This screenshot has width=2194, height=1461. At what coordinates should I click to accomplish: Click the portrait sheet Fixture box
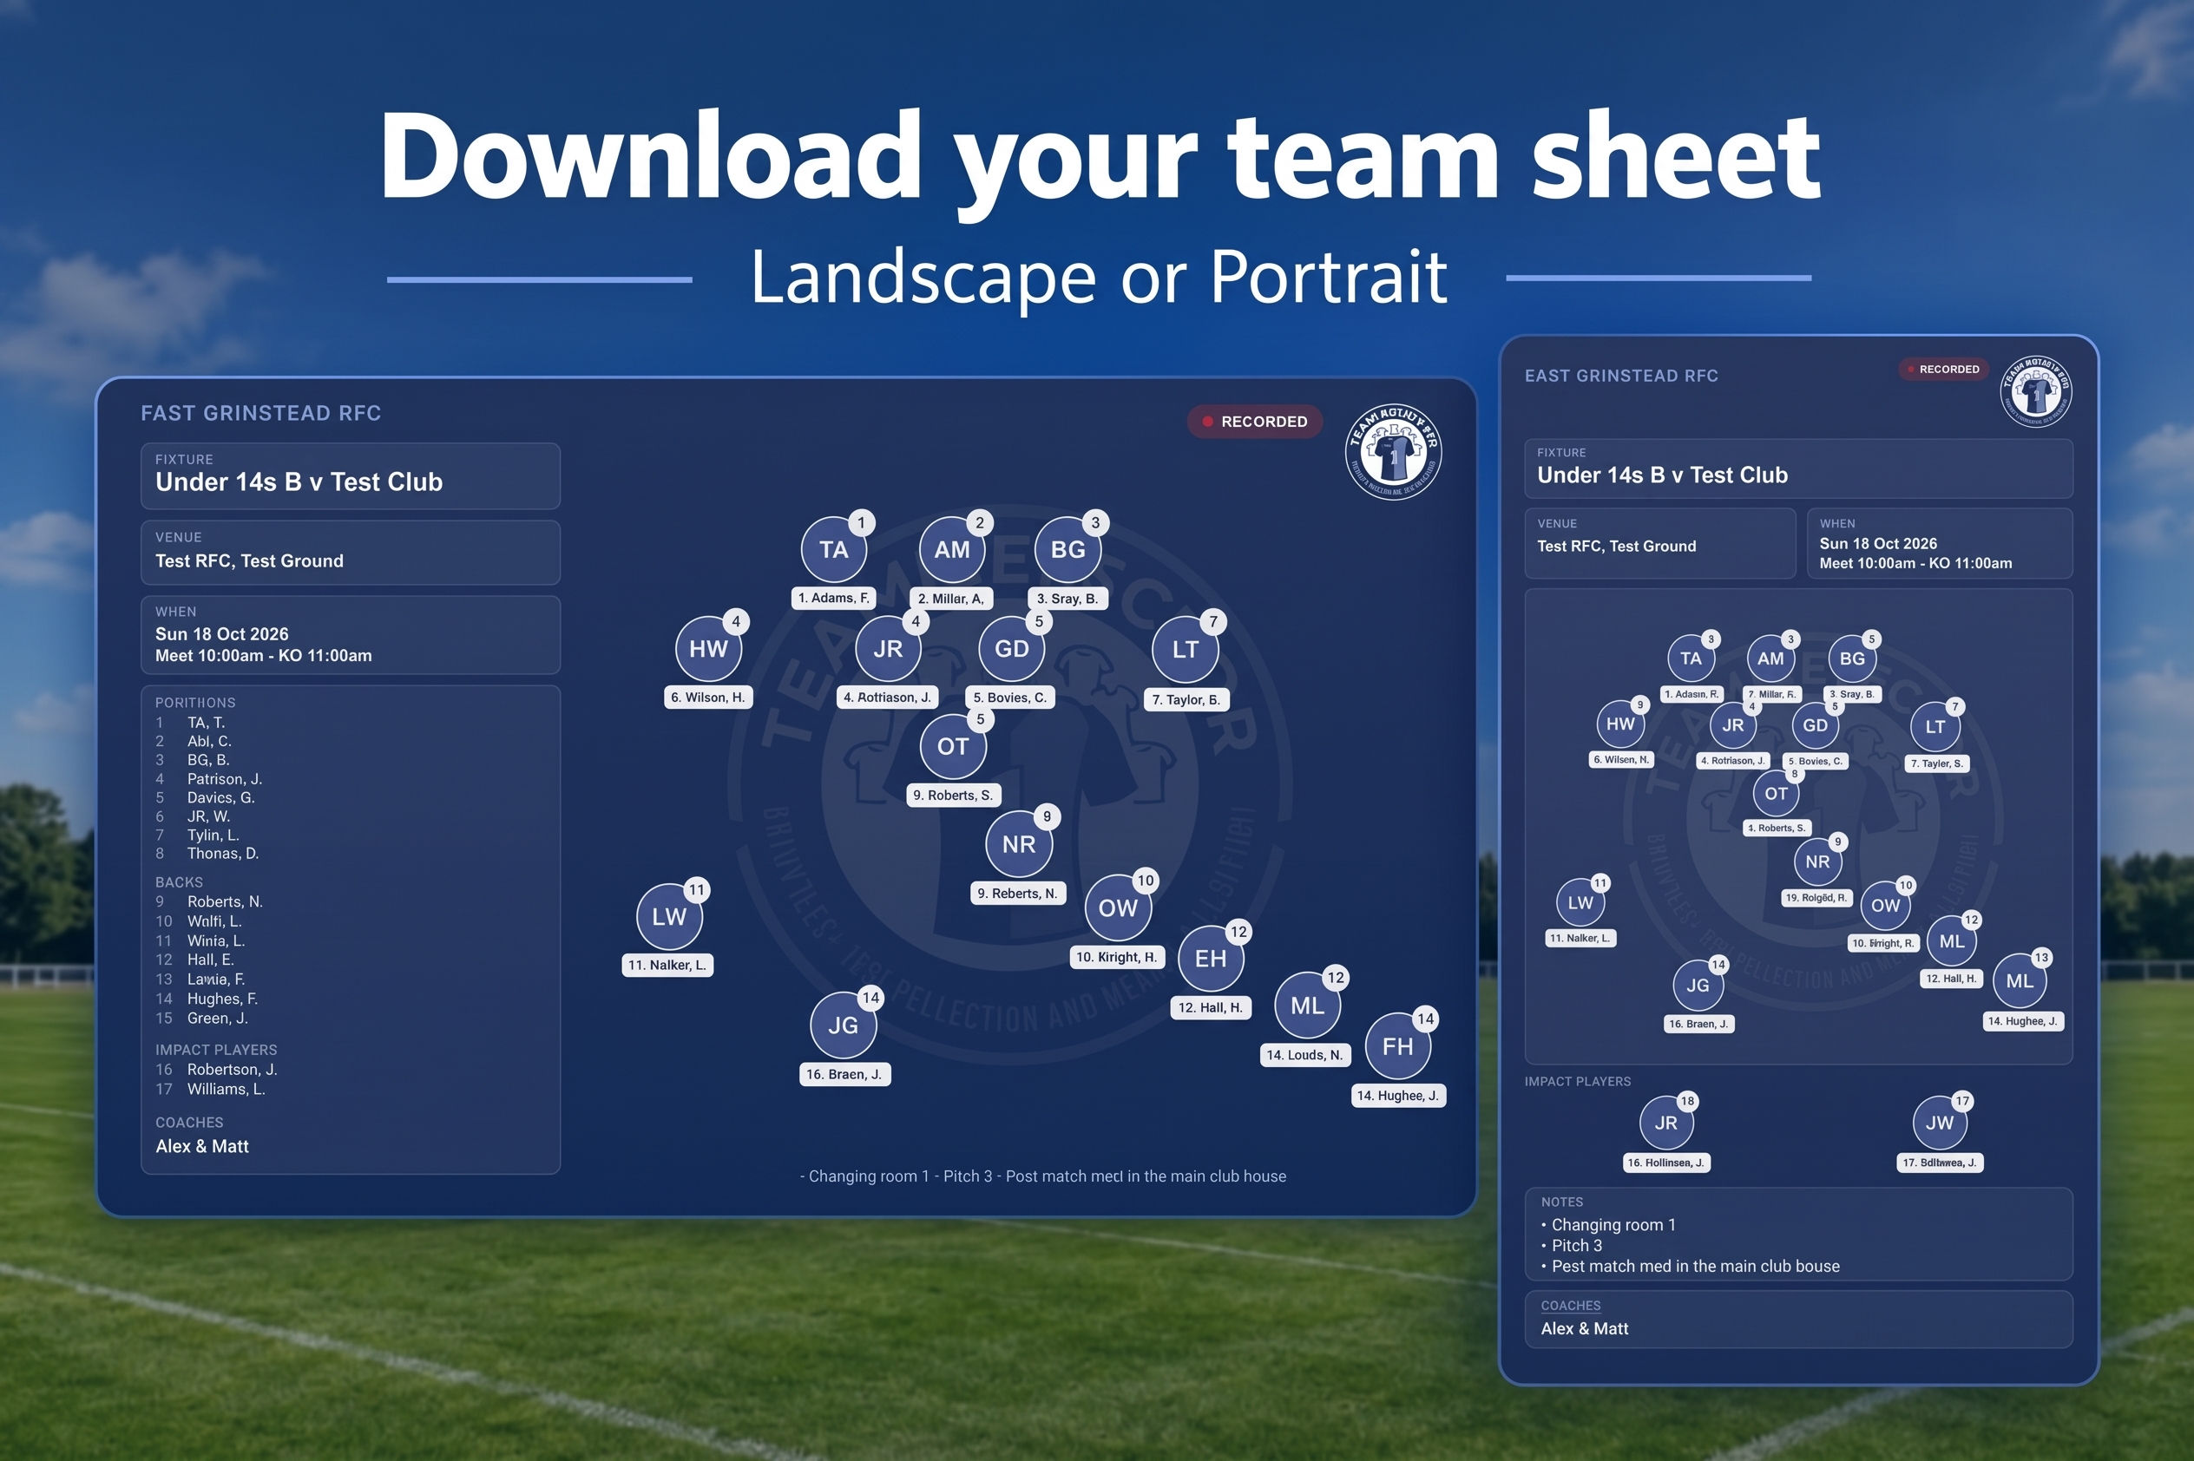pos(1799,468)
